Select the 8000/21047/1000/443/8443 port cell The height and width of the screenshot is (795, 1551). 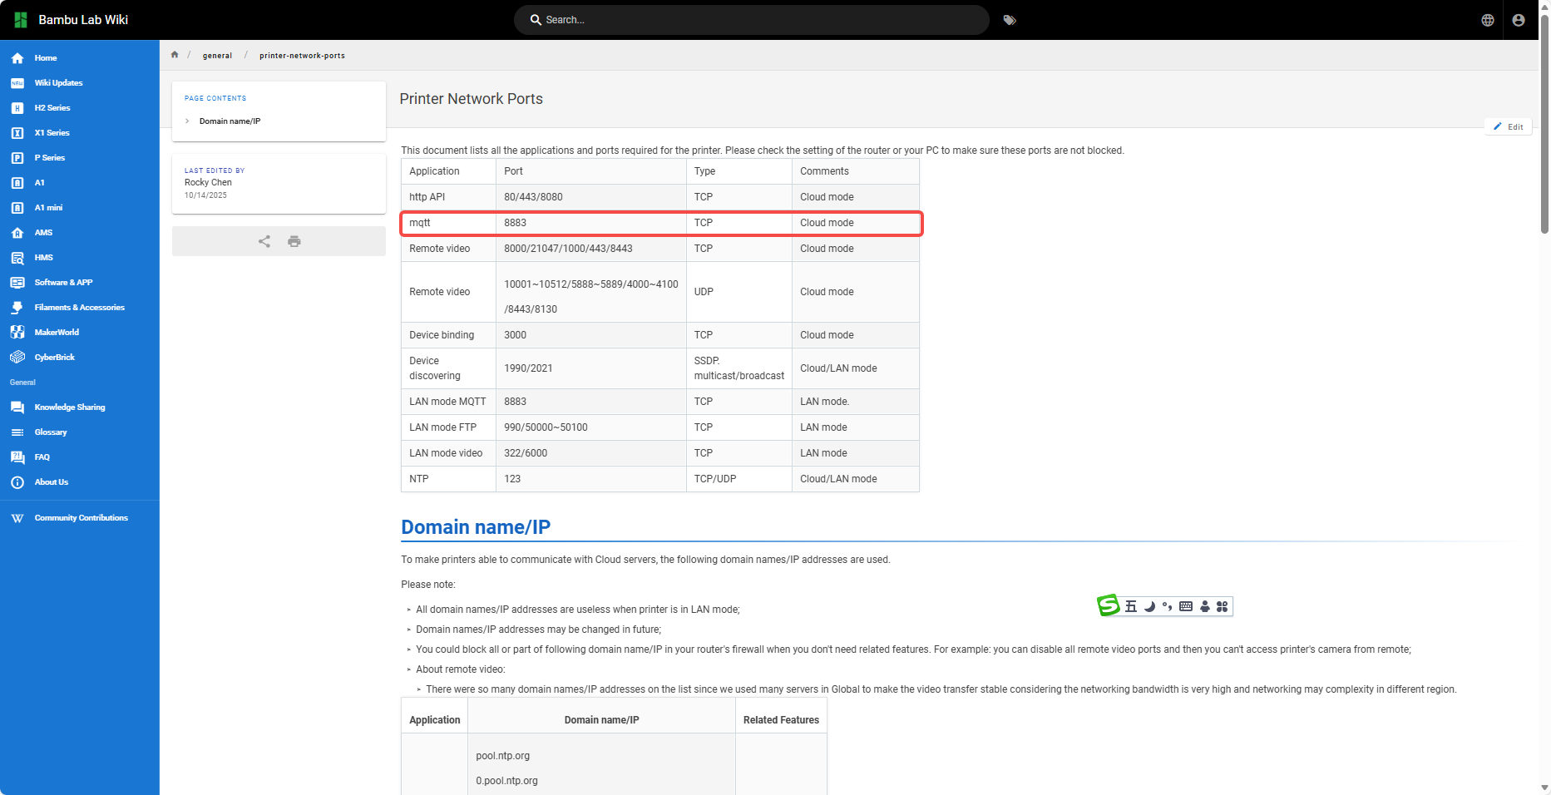pos(591,249)
